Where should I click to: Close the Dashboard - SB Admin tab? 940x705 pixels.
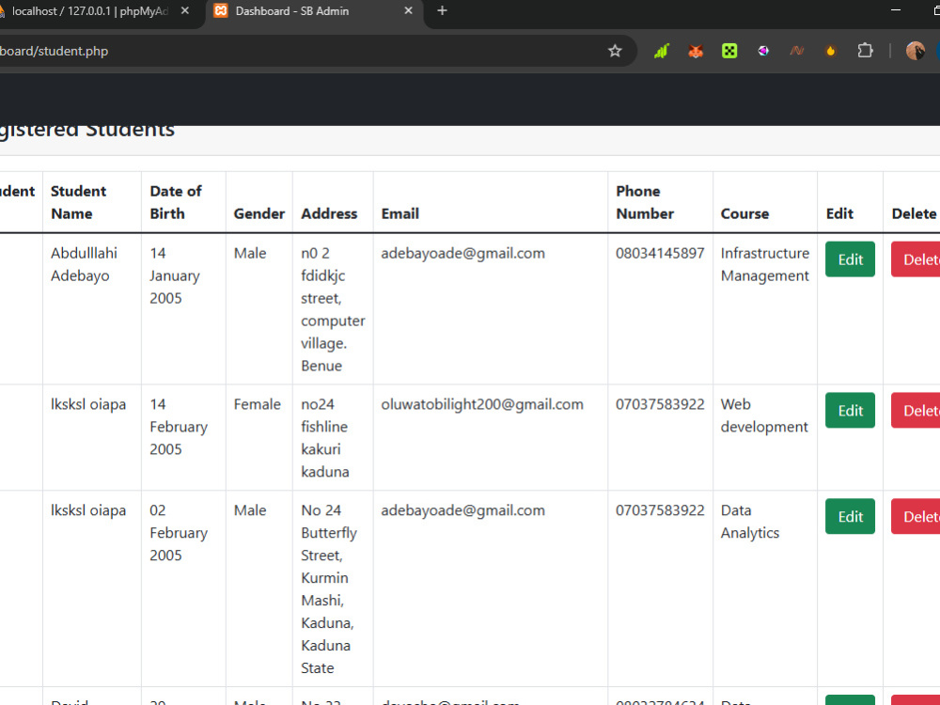point(408,10)
